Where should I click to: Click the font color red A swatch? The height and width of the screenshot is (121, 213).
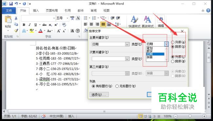(41, 31)
